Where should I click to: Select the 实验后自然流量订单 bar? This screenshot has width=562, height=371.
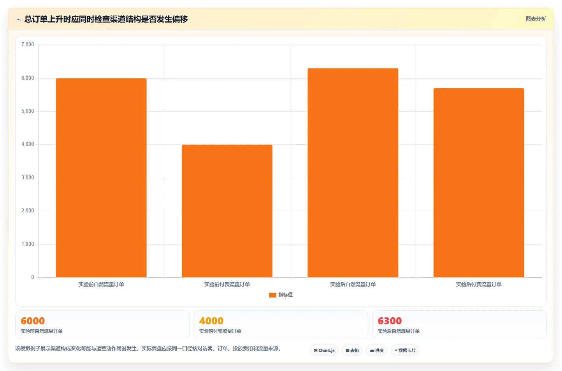point(353,173)
